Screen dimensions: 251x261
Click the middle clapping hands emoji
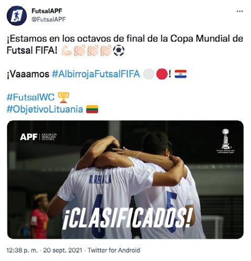coord(92,51)
